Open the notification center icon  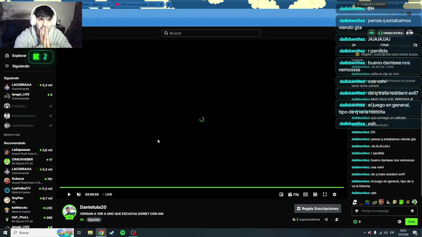pos(415,233)
